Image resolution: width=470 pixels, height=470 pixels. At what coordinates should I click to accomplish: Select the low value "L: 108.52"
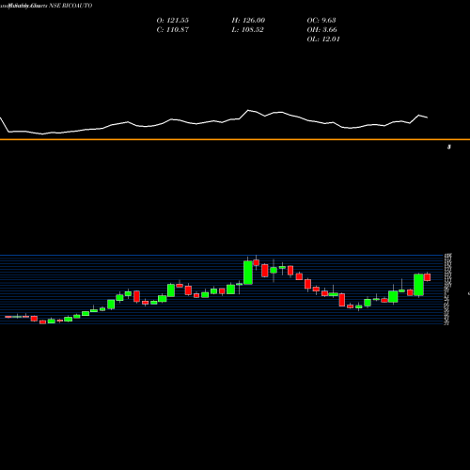coord(248,30)
